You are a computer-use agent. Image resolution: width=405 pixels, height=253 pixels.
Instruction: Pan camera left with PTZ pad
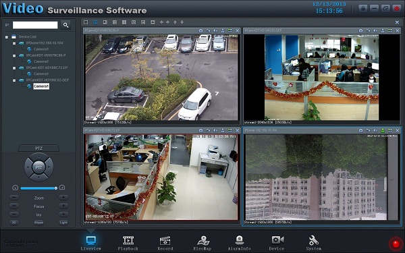click(x=28, y=167)
